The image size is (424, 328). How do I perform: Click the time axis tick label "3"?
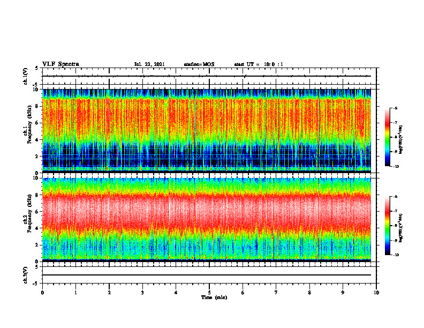tap(142, 293)
